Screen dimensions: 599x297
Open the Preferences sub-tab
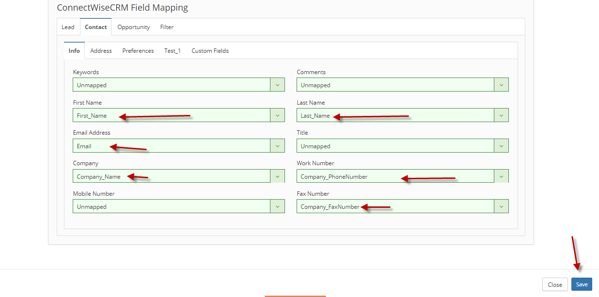138,50
